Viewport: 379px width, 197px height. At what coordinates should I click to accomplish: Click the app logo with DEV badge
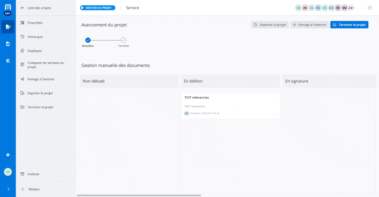coord(8,9)
